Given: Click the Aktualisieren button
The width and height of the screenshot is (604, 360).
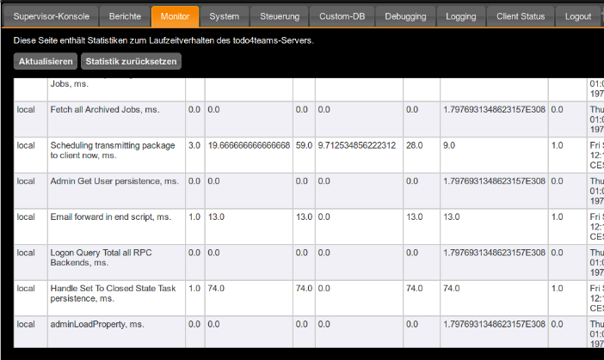Looking at the screenshot, I should [x=46, y=62].
